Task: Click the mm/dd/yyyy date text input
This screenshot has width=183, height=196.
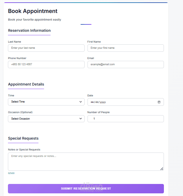Action: [x=98, y=102]
